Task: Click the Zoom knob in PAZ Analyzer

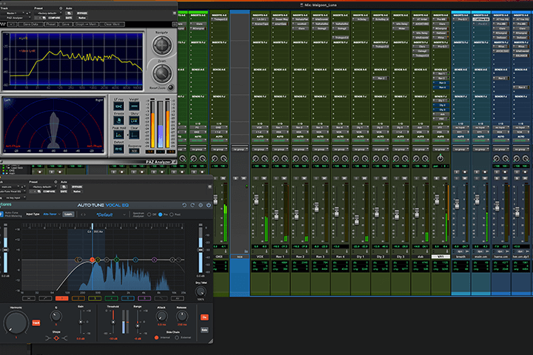Action: 162,73
